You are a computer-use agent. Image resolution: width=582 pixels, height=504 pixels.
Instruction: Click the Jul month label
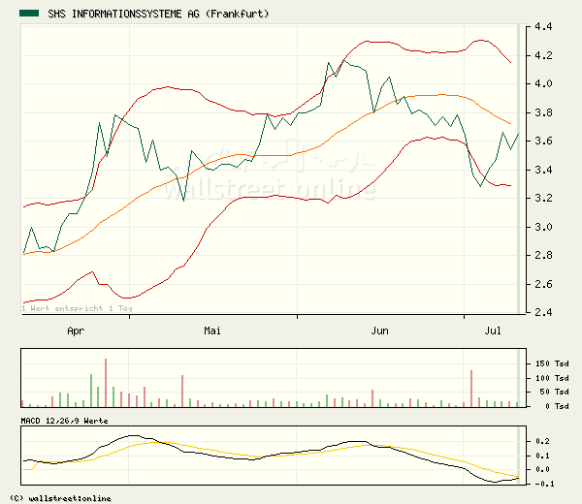(x=493, y=331)
